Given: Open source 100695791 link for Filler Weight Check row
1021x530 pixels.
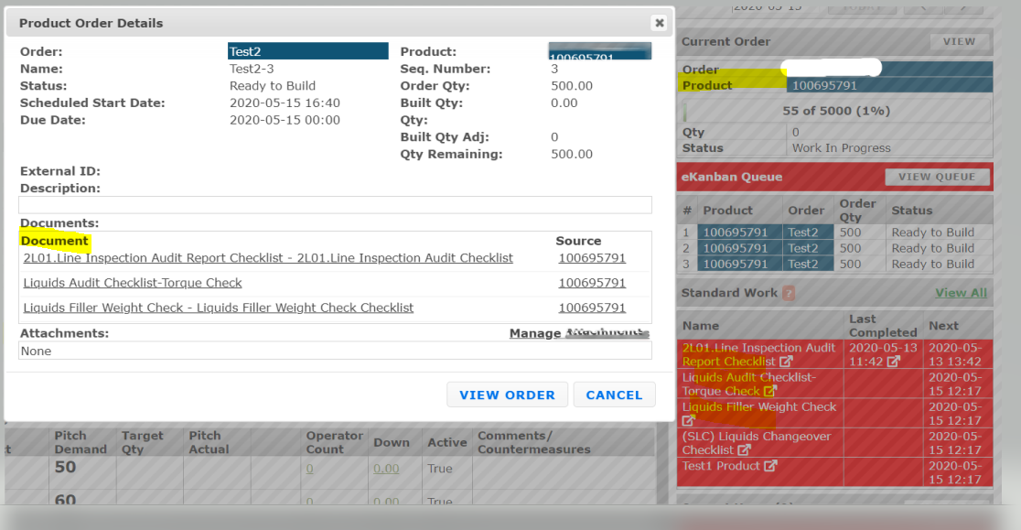Looking at the screenshot, I should coord(592,308).
